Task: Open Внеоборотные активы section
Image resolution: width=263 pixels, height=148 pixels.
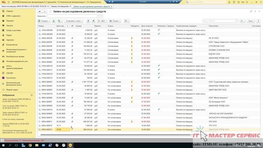Action: (15, 57)
